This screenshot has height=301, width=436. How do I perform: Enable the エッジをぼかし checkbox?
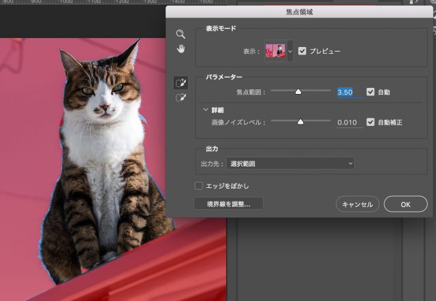click(x=199, y=185)
